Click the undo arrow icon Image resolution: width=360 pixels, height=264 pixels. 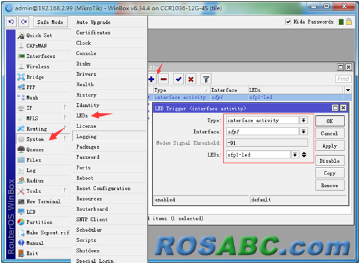(x=11, y=22)
